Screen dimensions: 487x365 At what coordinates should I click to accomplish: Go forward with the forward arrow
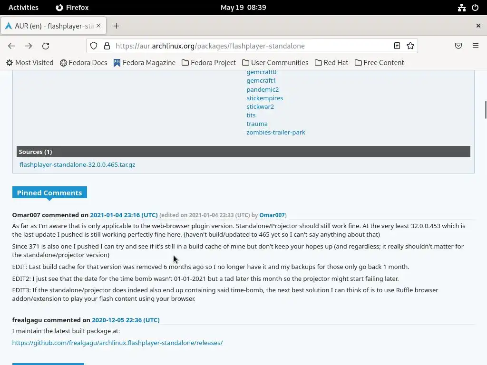29,46
